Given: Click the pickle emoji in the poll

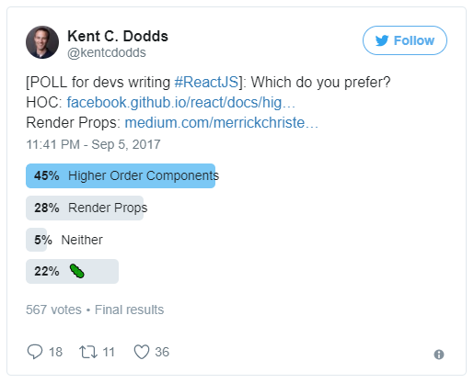Looking at the screenshot, I should [76, 271].
